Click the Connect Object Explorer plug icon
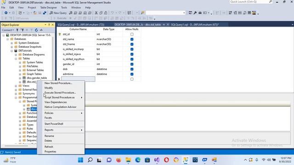Screen dimensions: 294x165 pyautogui.click(x=17, y=30)
